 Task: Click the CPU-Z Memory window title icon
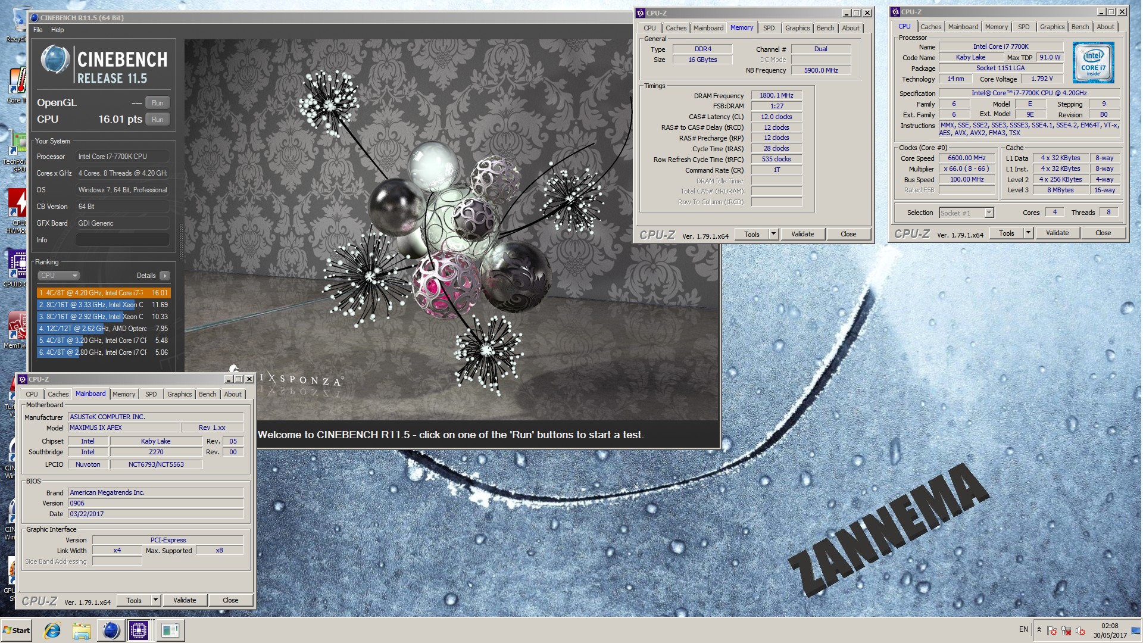641,13
